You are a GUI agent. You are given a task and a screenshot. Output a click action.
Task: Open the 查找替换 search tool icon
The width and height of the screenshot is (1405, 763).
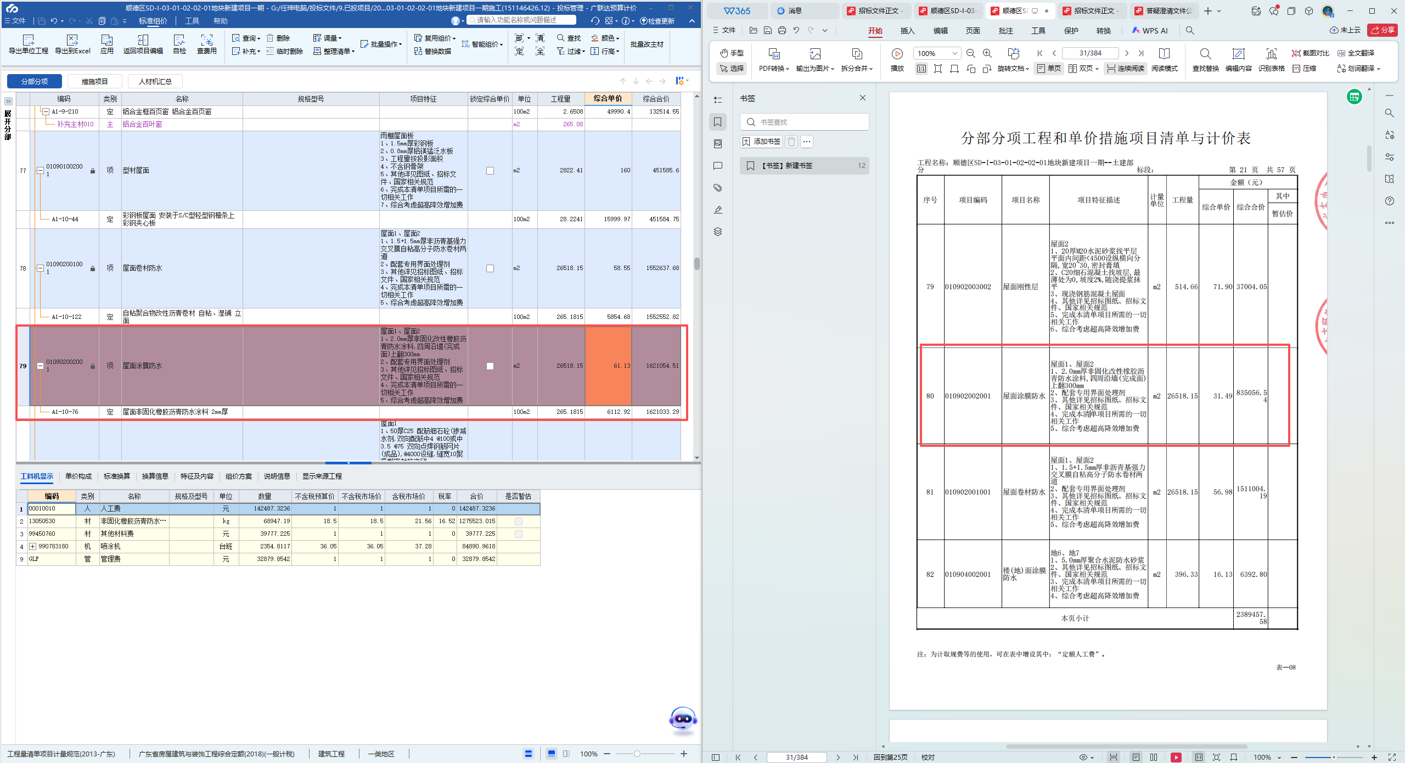(1205, 54)
